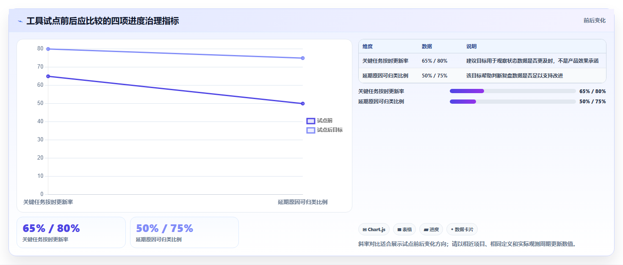
Task: Click the Chart.js tag
Action: [x=374, y=229]
